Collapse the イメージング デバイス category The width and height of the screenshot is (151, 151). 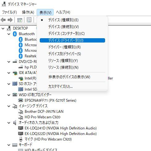point(9,106)
